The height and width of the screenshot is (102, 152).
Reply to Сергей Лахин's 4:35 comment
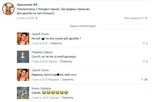(56, 43)
